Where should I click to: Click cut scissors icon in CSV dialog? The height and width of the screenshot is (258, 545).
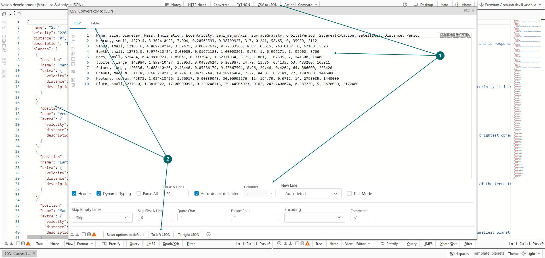(73, 80)
